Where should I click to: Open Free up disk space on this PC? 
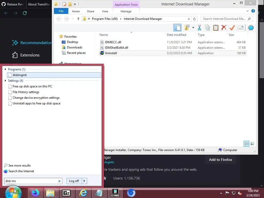32,86
